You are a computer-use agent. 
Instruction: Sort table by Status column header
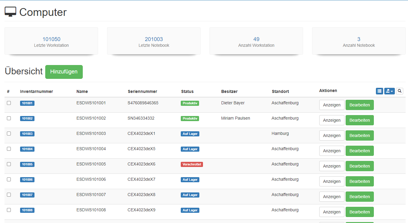(x=187, y=91)
